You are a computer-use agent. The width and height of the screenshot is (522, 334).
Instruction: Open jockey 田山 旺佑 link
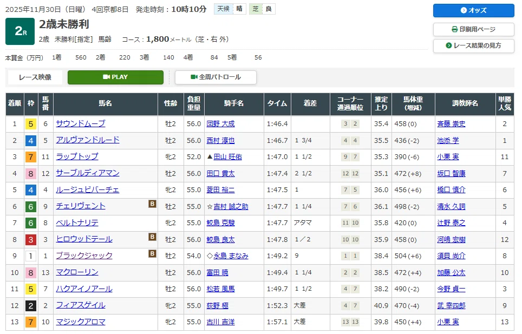pos(228,156)
